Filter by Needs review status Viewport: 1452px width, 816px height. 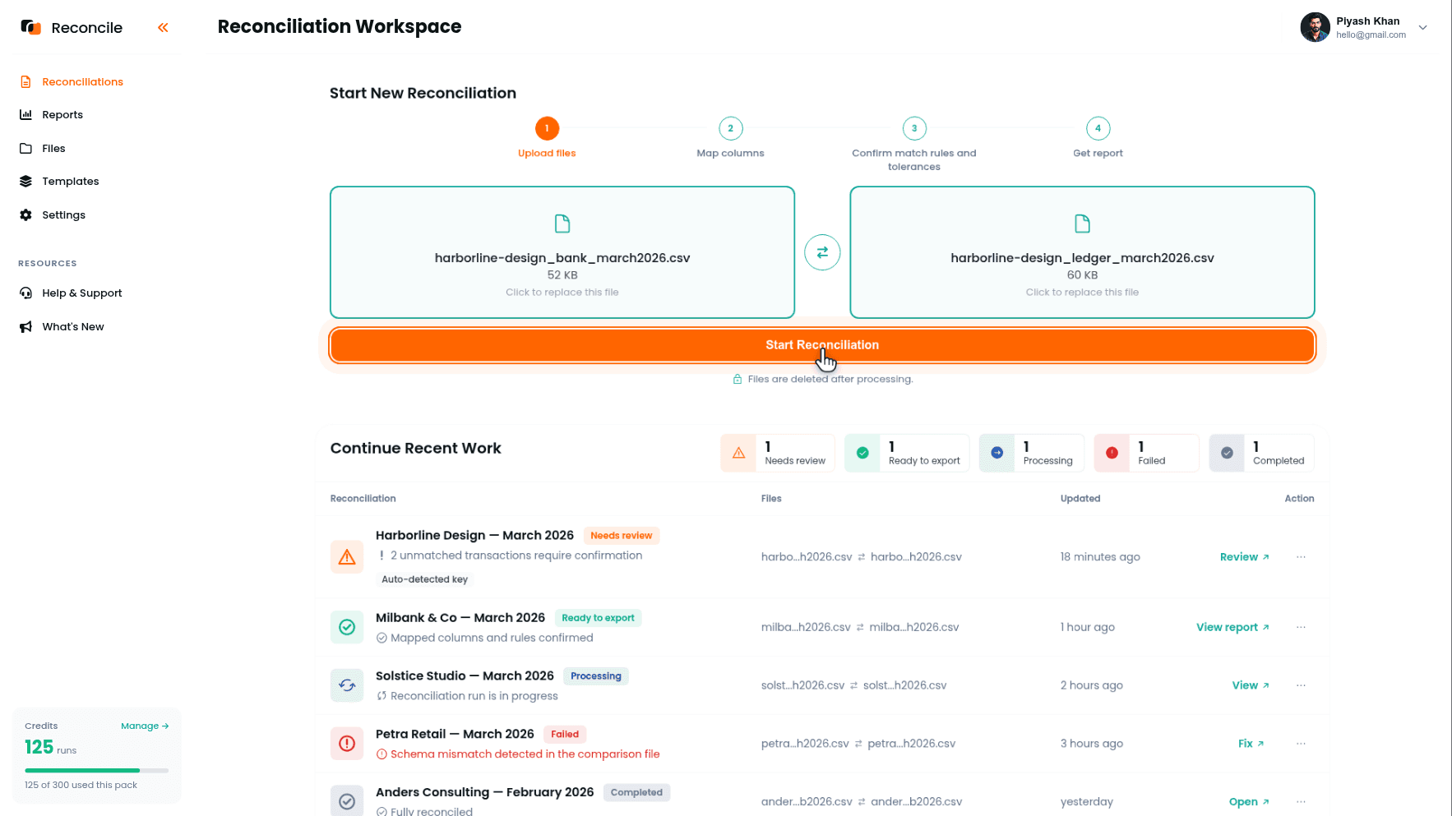(778, 453)
